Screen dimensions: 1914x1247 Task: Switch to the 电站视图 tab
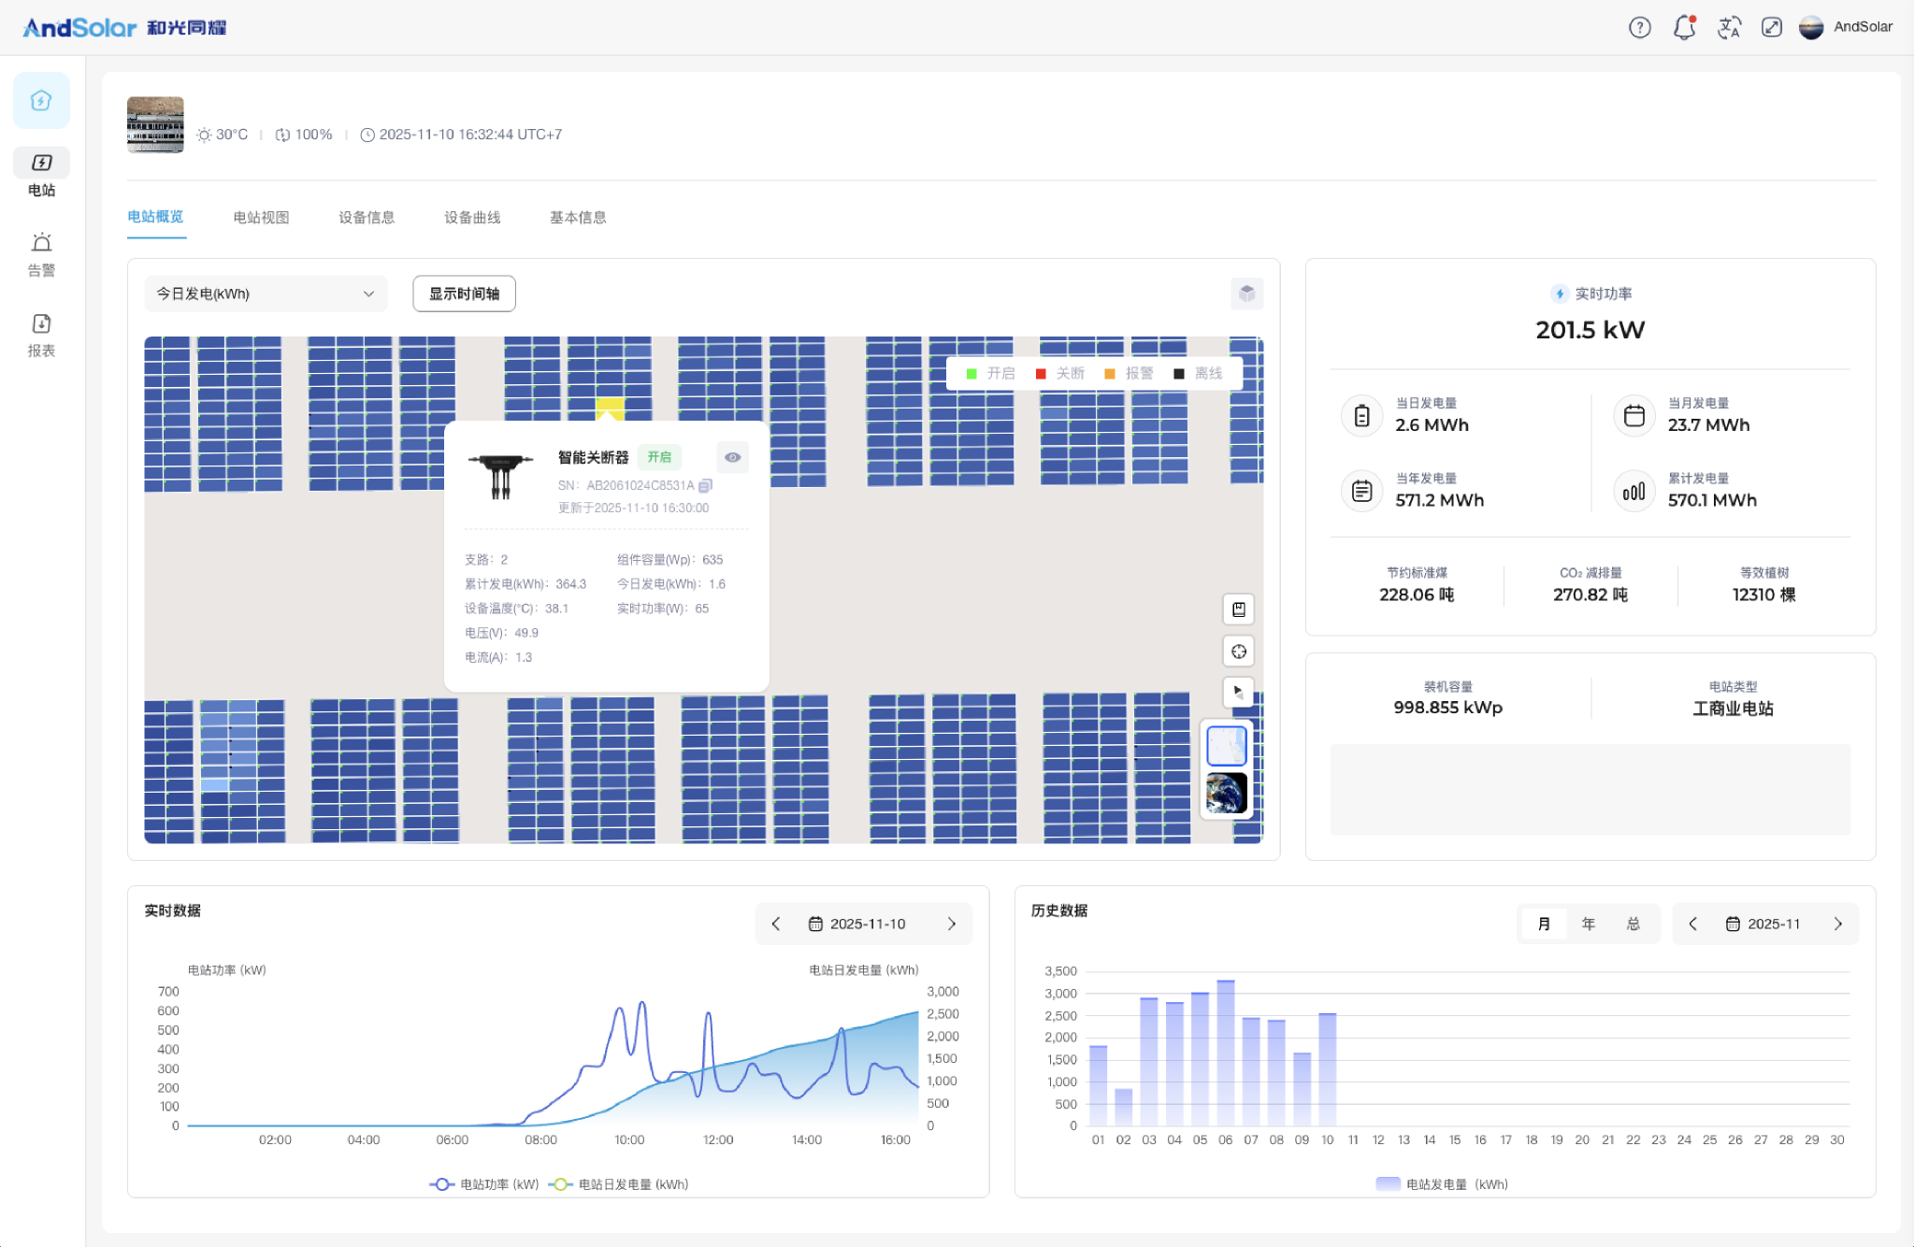tap(261, 217)
